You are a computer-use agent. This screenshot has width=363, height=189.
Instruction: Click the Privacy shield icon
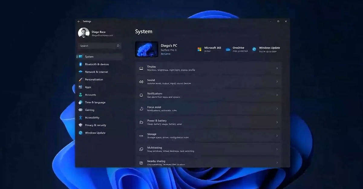80,125
